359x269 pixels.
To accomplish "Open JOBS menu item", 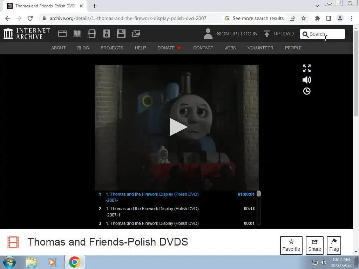I will click(x=230, y=48).
